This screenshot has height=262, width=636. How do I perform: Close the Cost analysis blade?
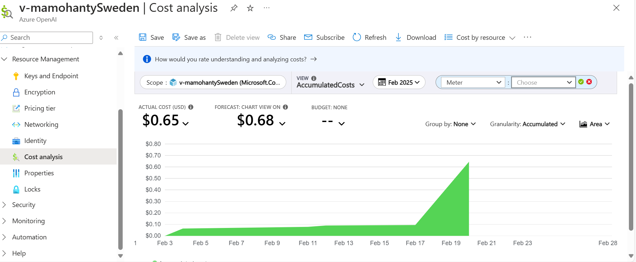point(616,8)
